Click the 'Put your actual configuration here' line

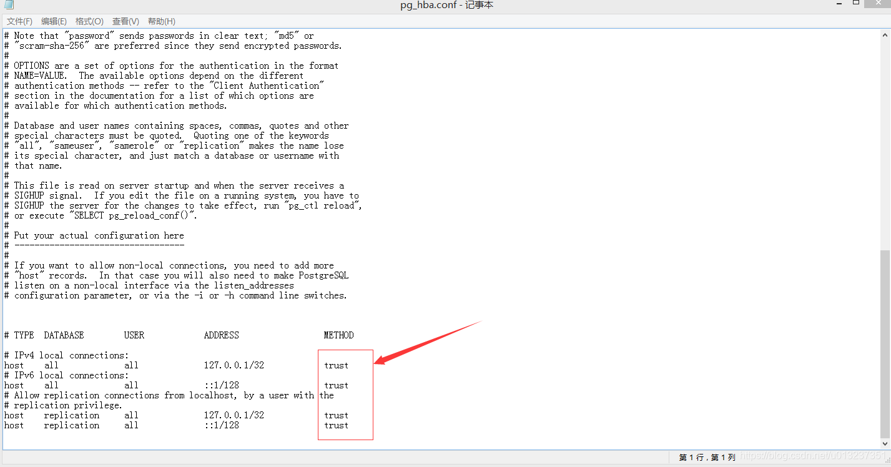tap(94, 235)
